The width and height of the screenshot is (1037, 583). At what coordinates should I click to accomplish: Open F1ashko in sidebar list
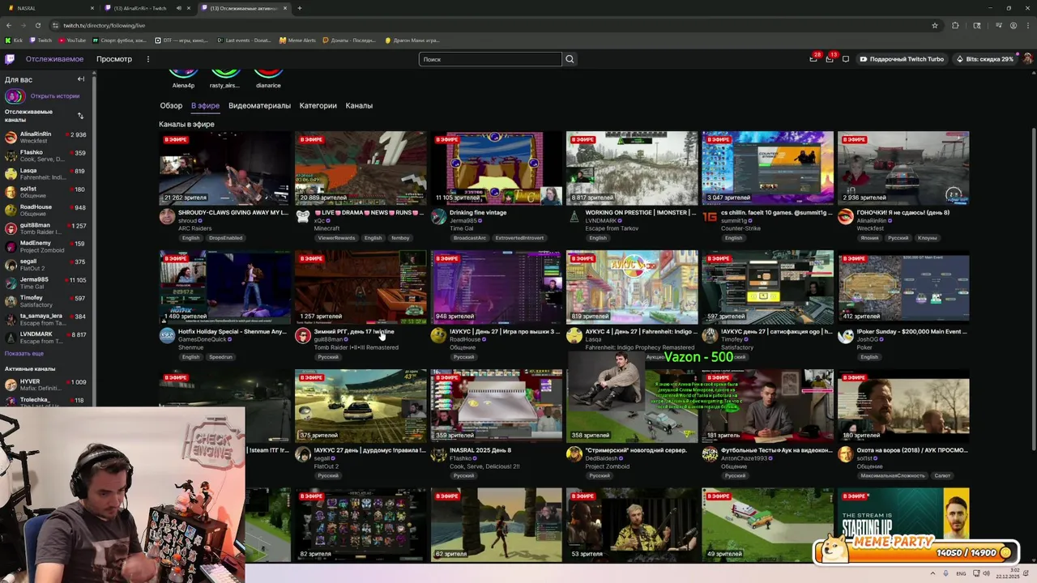(46, 155)
